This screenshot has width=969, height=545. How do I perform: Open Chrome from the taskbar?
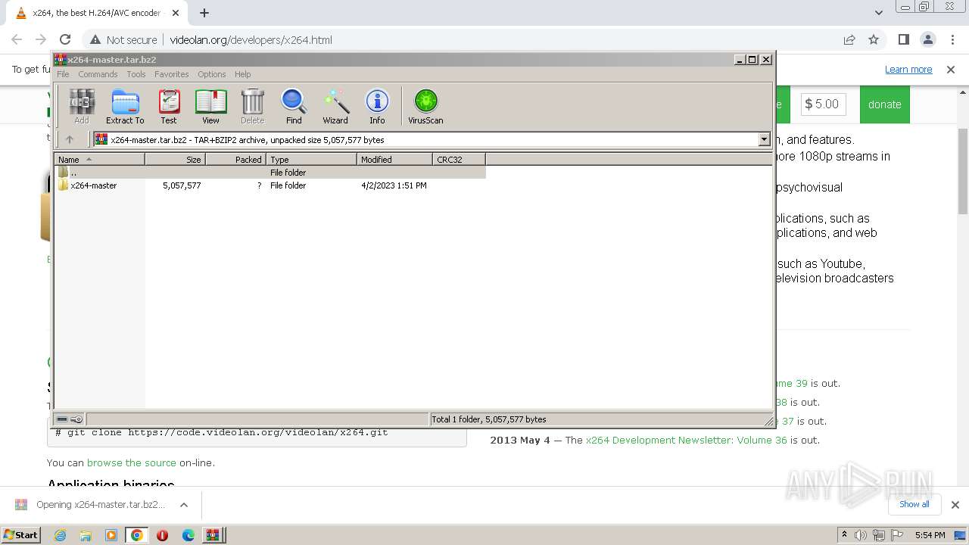(x=137, y=535)
